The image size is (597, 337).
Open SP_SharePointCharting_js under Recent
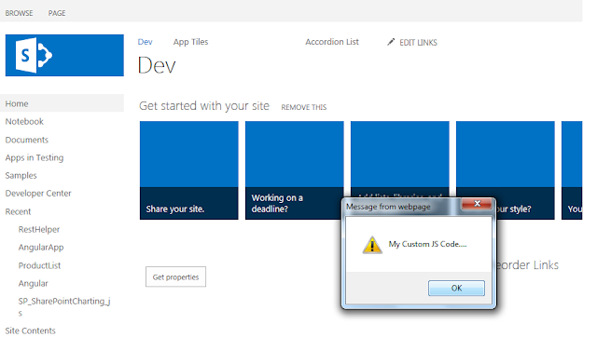(x=64, y=306)
